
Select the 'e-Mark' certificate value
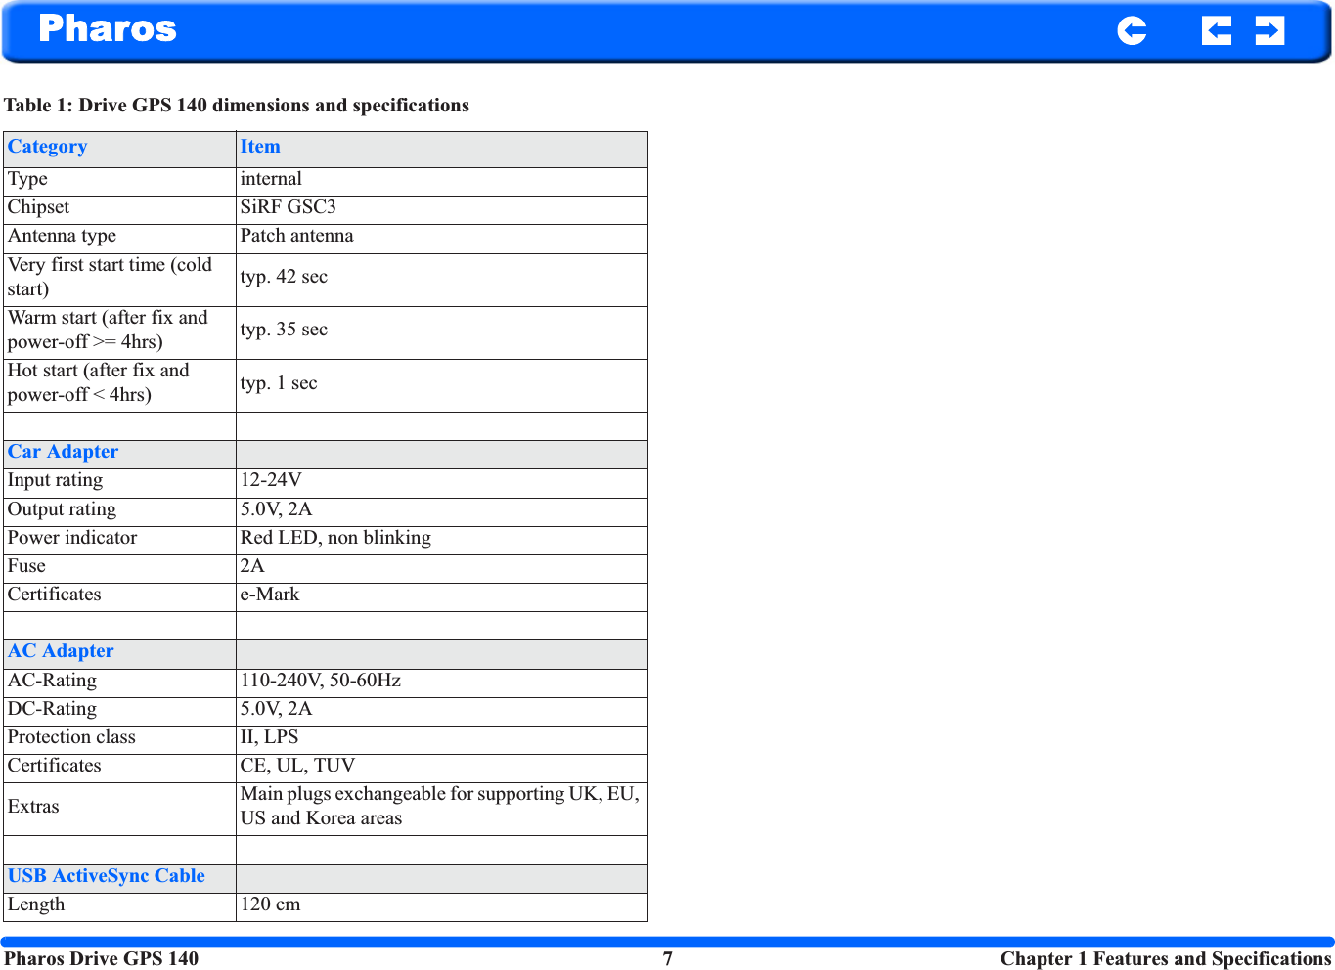pos(270,595)
